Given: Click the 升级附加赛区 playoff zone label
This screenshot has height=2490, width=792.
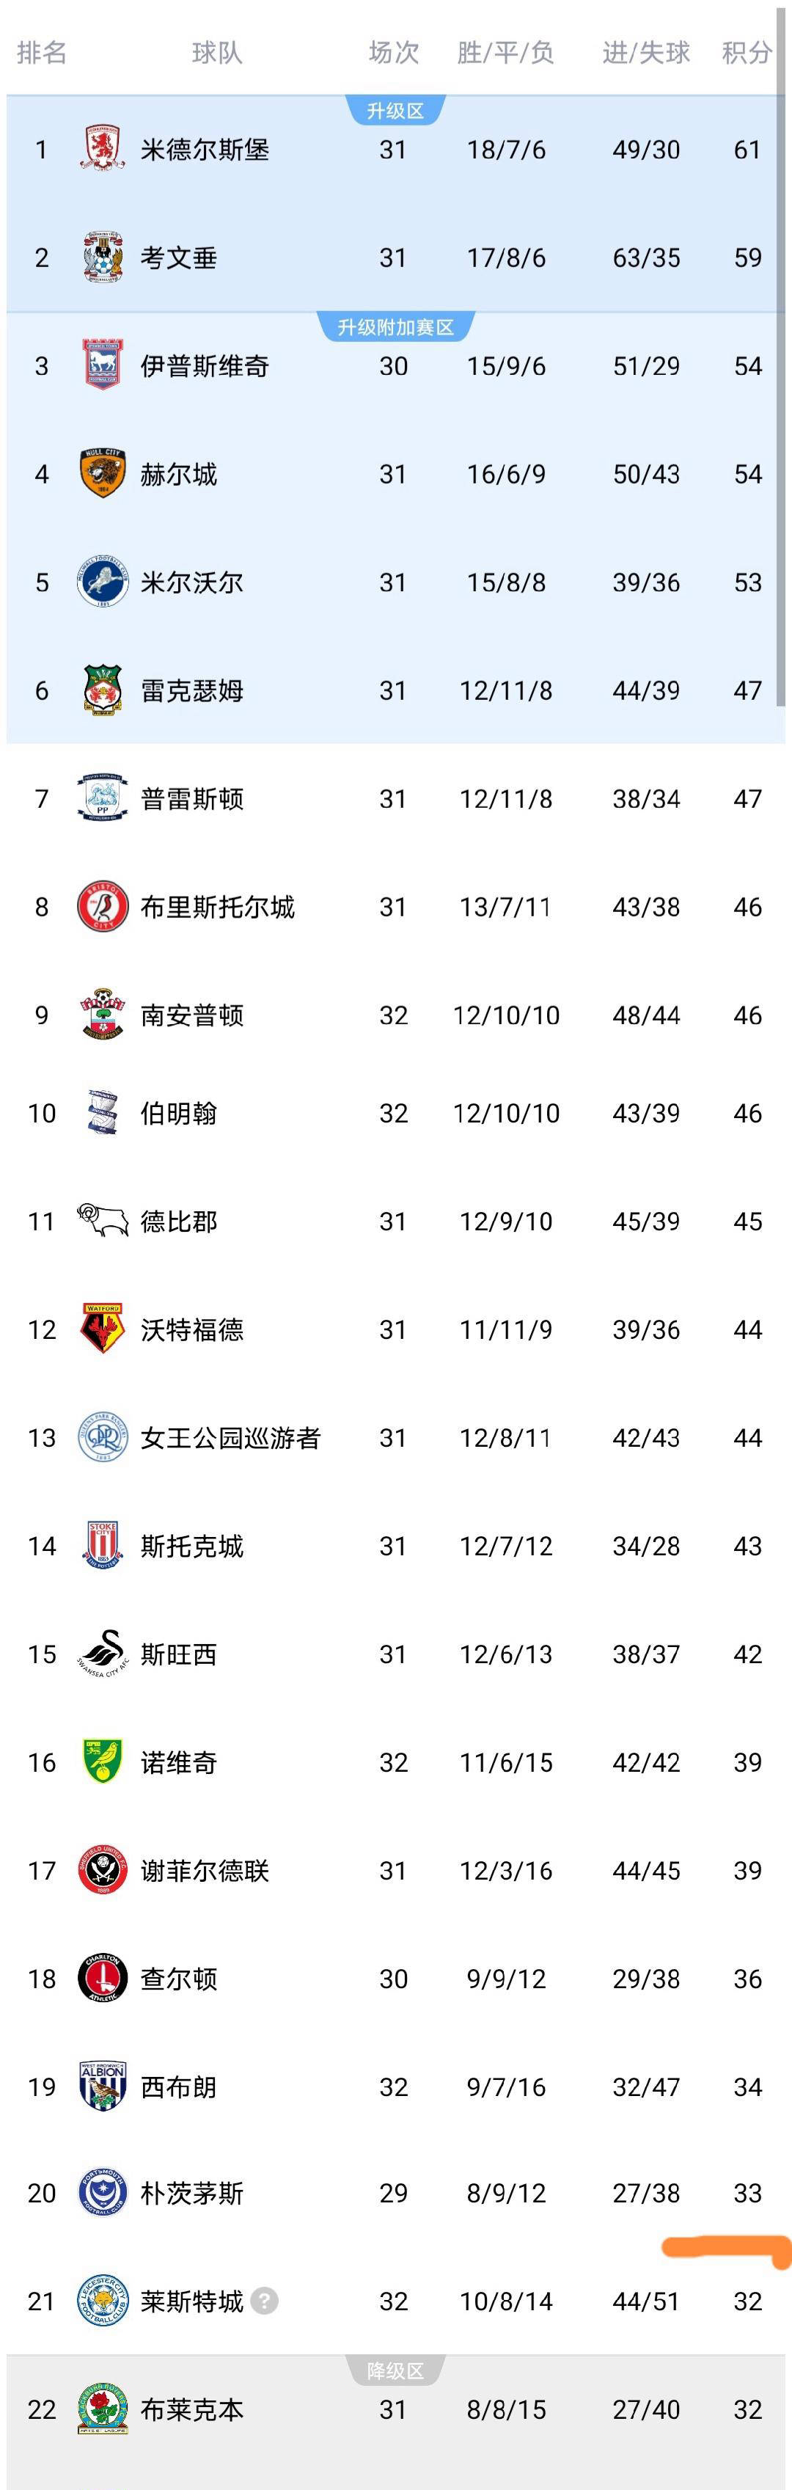Looking at the screenshot, I should point(395,328).
